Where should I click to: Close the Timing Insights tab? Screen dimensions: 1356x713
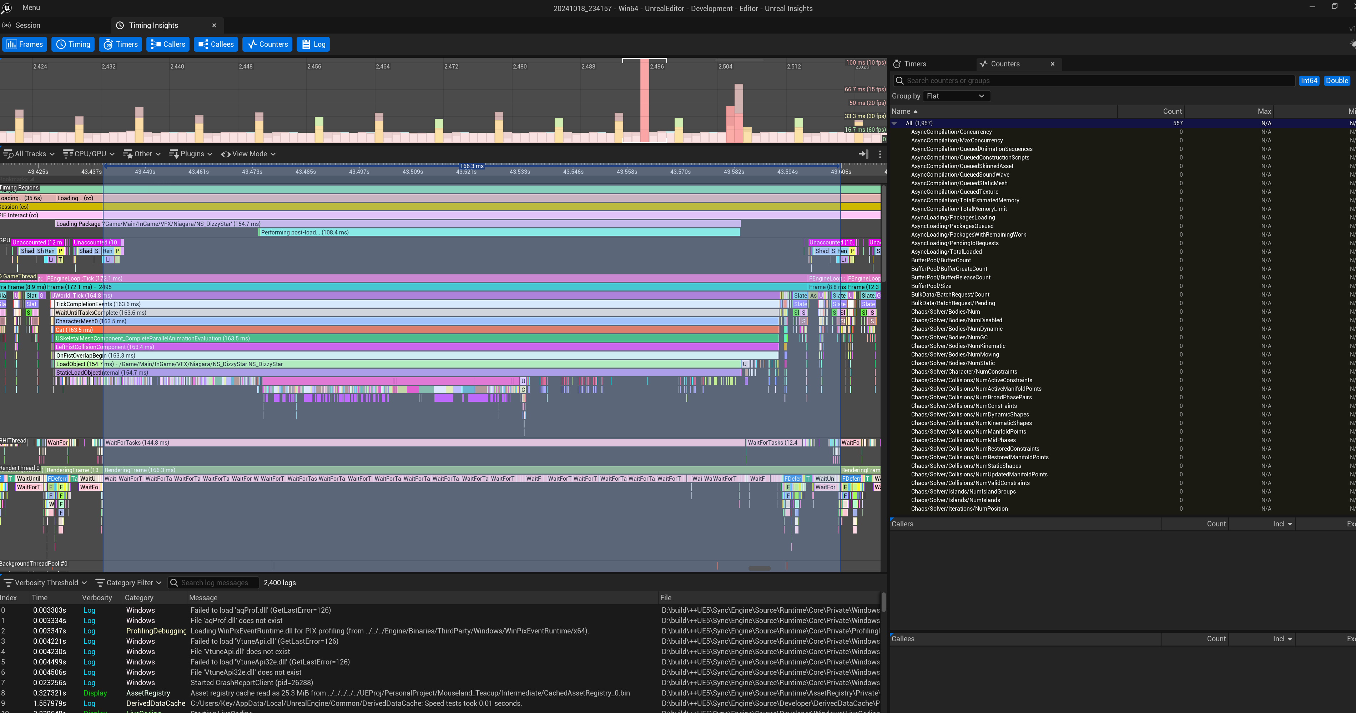[x=214, y=25]
